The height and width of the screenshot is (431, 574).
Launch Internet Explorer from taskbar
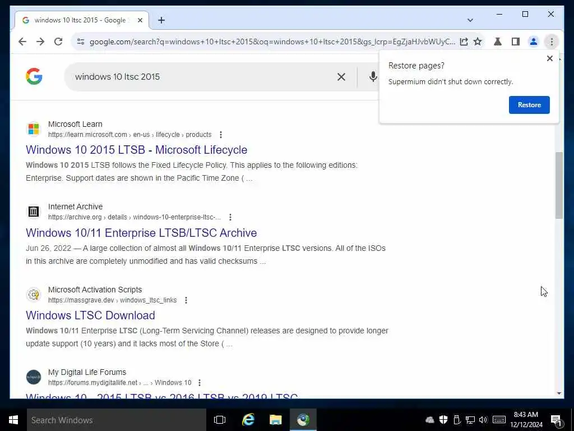(248, 420)
